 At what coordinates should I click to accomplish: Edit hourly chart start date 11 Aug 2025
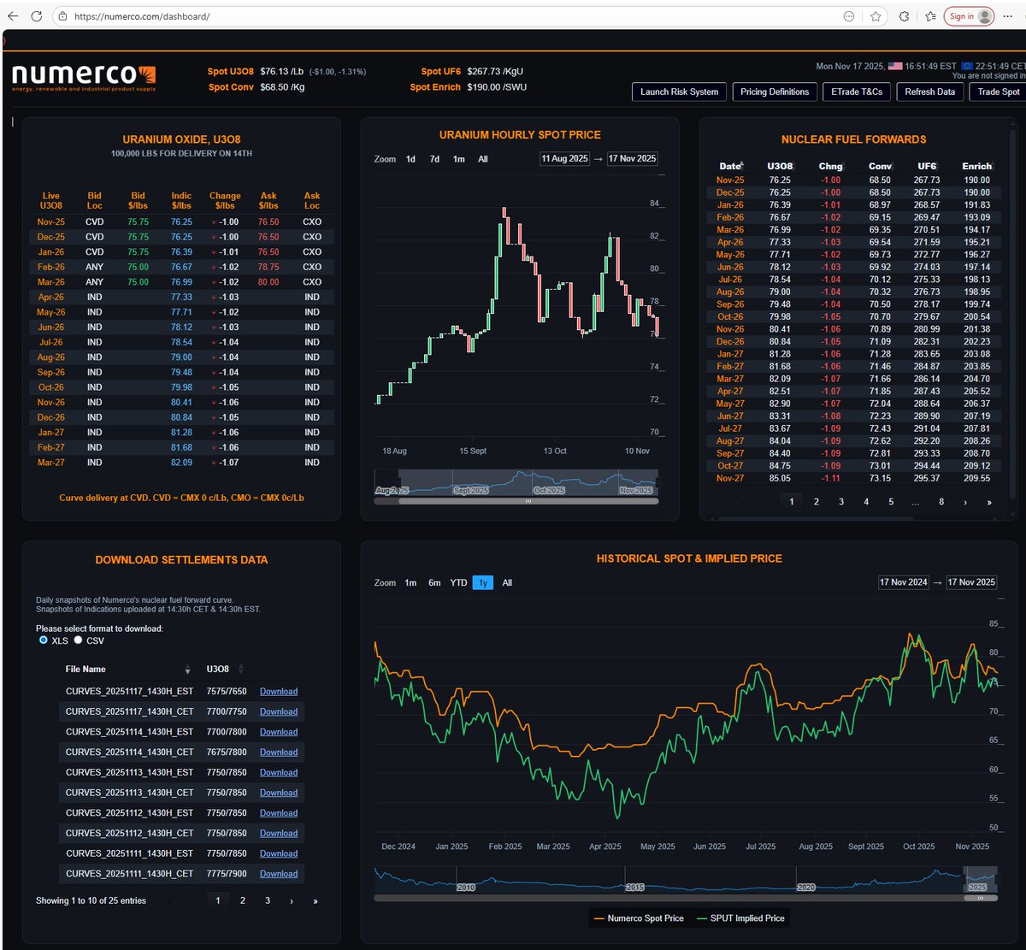564,158
